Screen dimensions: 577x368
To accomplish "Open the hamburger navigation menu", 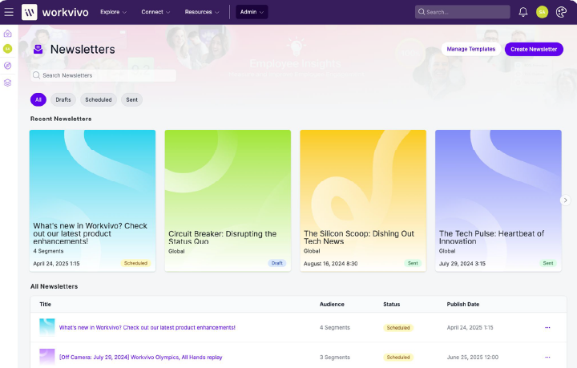I will (9, 12).
